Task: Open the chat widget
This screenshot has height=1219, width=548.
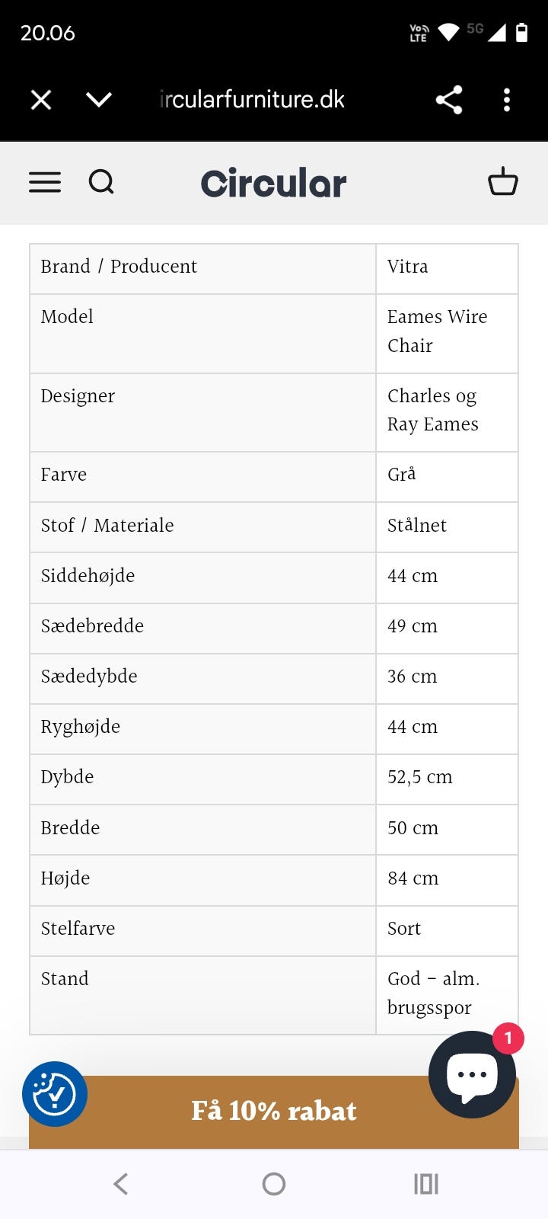Action: point(472,1075)
